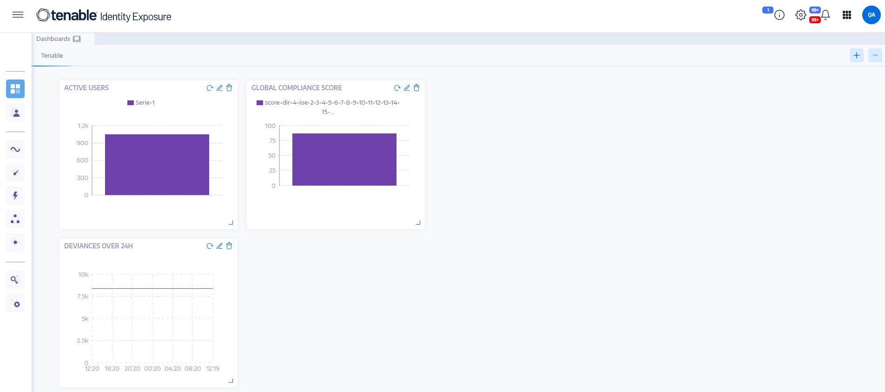Toggle the Serie-1 legend entry
The image size is (885, 392).
(141, 103)
